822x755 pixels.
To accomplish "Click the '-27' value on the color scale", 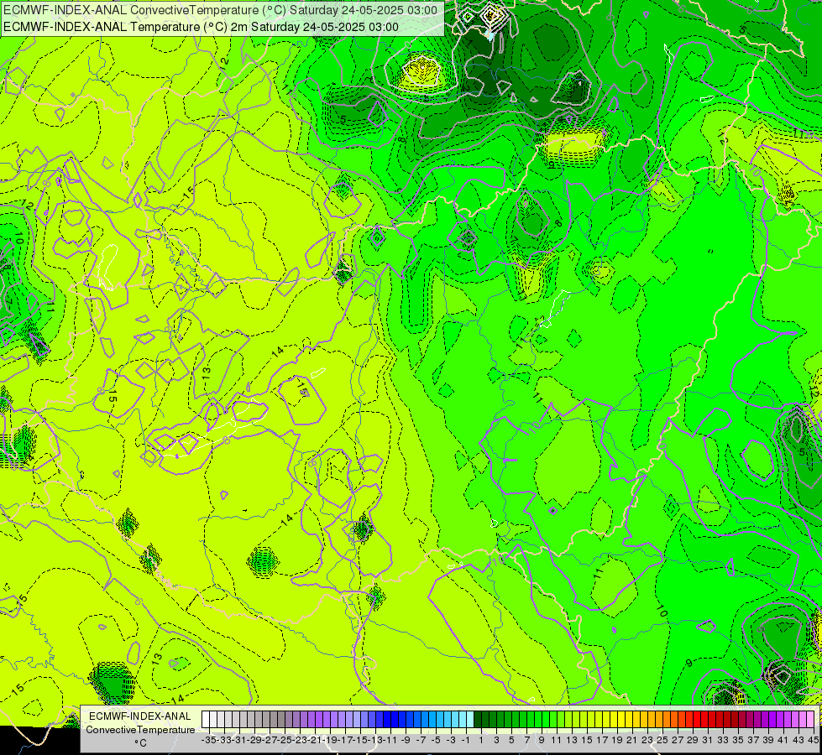I will pos(270,740).
